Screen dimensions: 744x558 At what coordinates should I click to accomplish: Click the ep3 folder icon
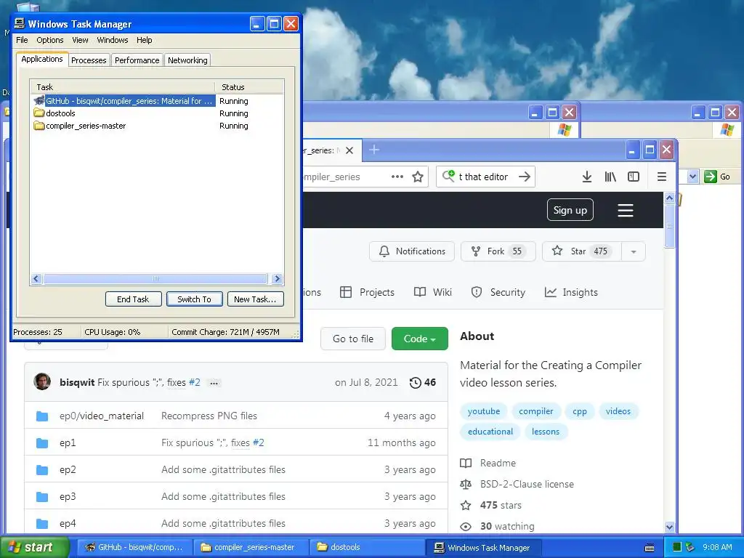(42, 497)
